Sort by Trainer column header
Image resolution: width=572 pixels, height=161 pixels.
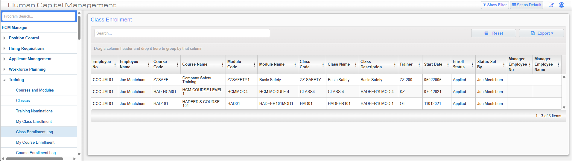click(406, 64)
